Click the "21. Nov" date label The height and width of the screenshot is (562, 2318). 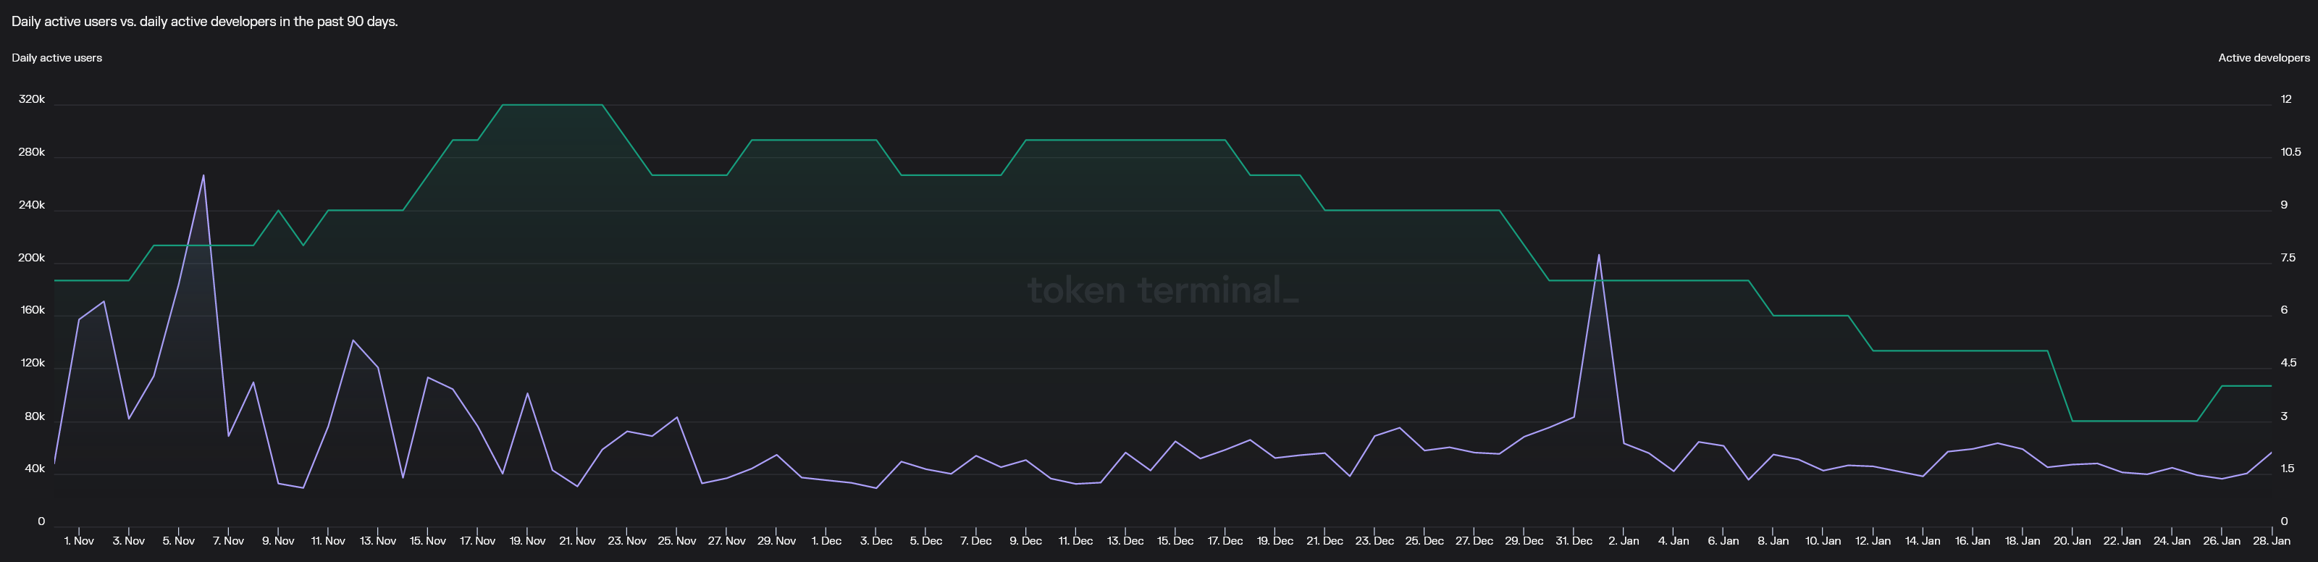click(x=577, y=541)
